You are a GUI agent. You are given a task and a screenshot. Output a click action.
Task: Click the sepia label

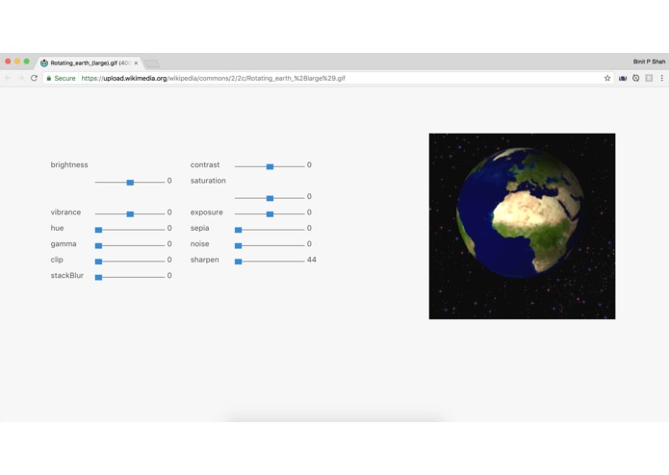199,228
